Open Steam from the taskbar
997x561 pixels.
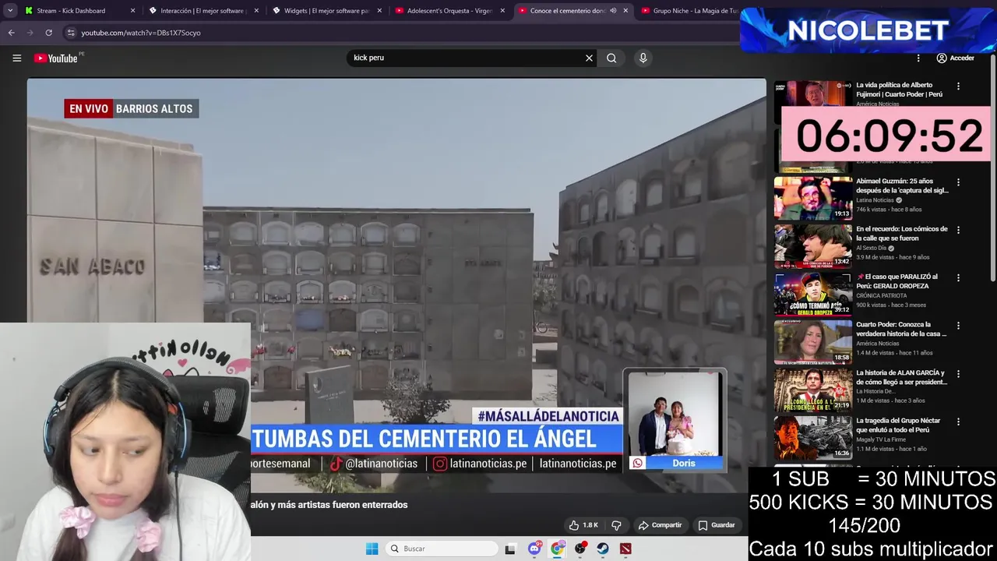603,549
